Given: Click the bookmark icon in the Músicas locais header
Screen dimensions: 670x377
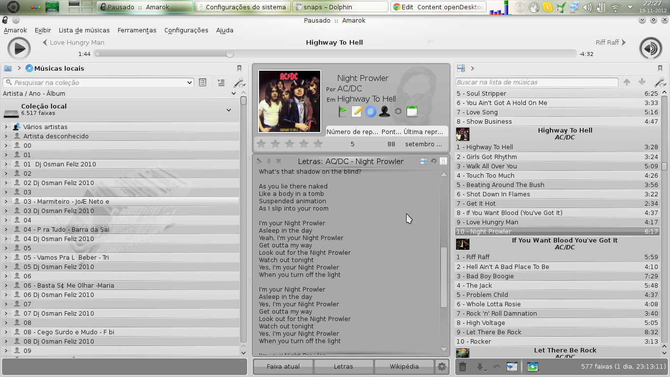Looking at the screenshot, I should click(x=239, y=68).
